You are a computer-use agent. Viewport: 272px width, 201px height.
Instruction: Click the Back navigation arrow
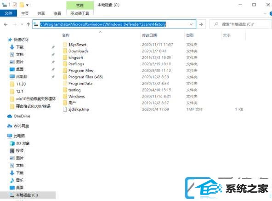6,24
